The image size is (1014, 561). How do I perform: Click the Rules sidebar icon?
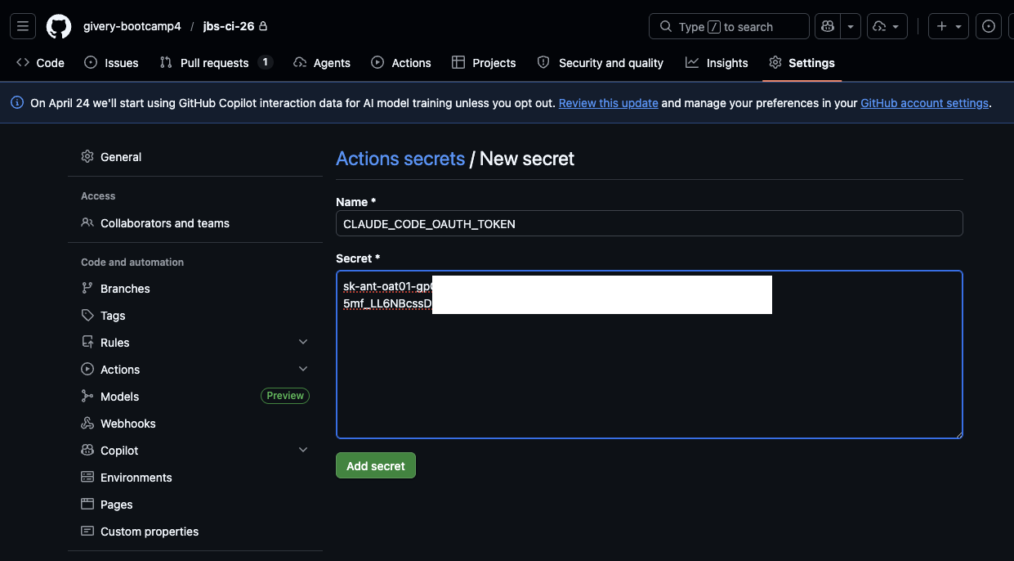pos(87,342)
